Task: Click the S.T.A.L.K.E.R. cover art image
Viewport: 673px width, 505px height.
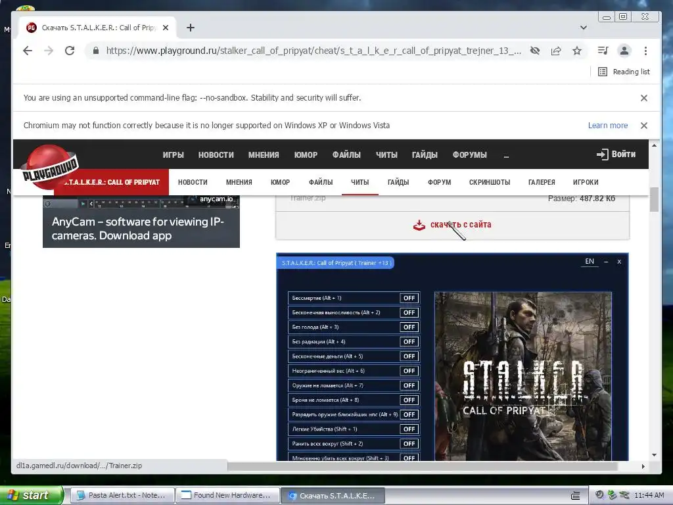Action: click(x=522, y=376)
